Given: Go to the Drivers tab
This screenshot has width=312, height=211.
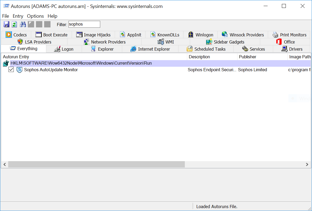Looking at the screenshot, I should click(292, 49).
